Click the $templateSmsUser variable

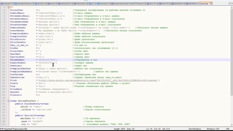[x=20, y=69]
